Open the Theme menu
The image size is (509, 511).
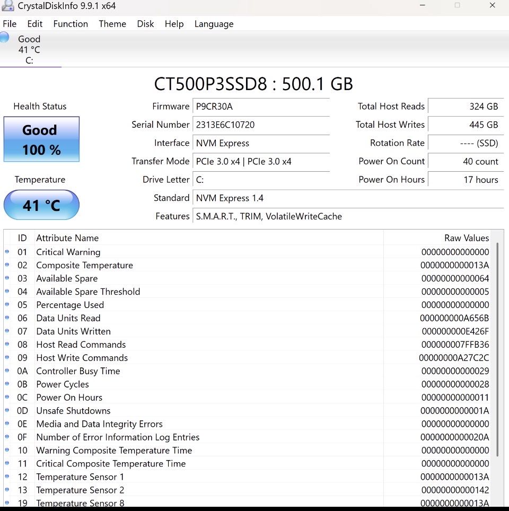112,24
